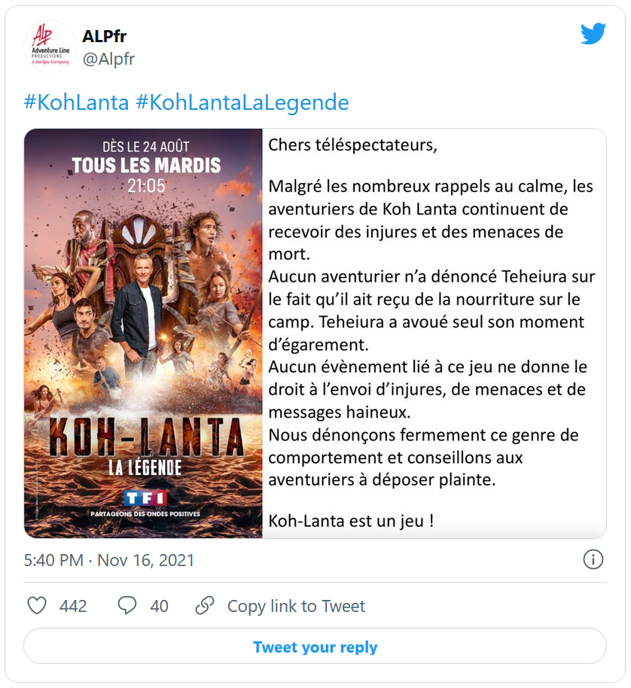Image resolution: width=631 pixels, height=688 pixels.
Task: Select Copy link to Tweet
Action: click(296, 606)
